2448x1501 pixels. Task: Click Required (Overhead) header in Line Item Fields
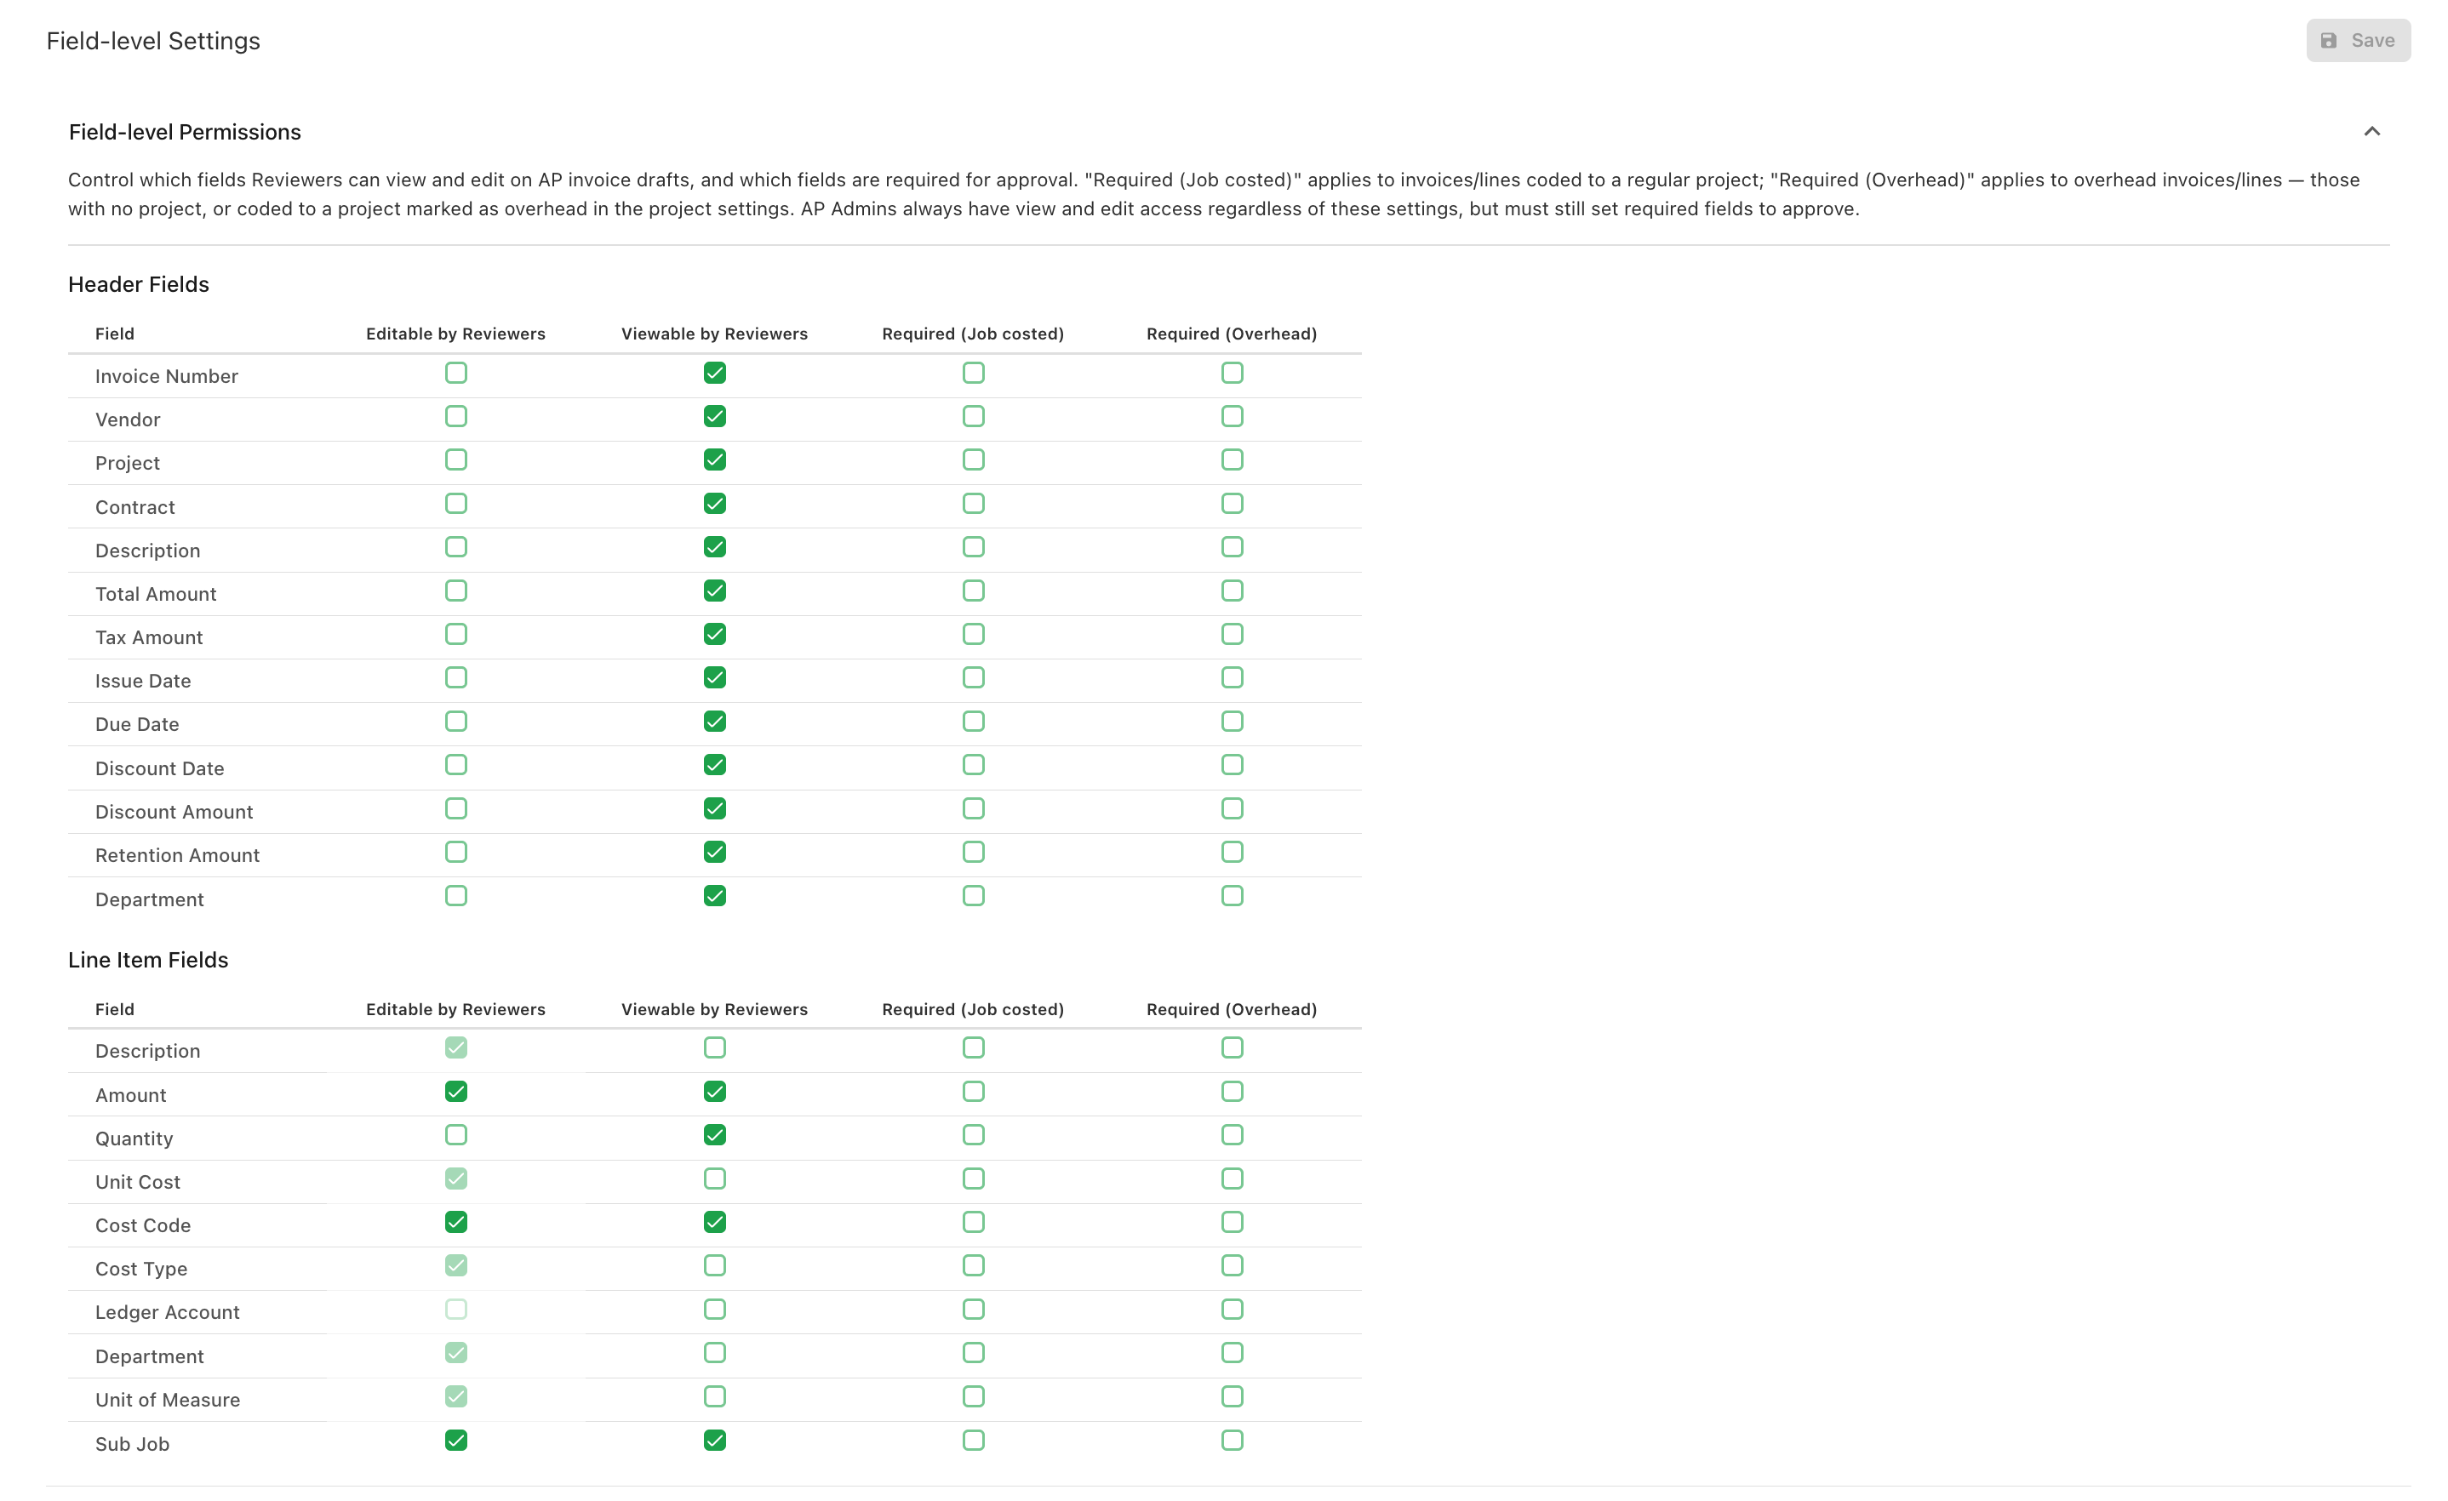[x=1231, y=1009]
